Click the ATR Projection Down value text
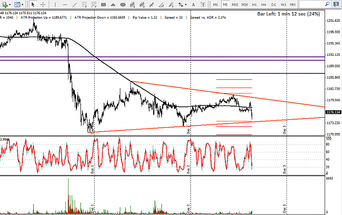This screenshot has width=342, height=215. [100, 18]
